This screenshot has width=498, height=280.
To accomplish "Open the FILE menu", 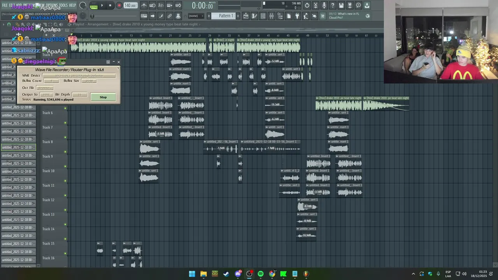I will point(5,5).
